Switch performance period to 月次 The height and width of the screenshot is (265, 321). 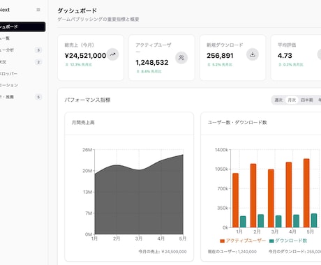292,100
